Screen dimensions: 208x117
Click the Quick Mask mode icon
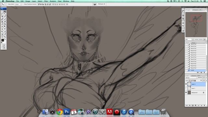(x=4, y=45)
